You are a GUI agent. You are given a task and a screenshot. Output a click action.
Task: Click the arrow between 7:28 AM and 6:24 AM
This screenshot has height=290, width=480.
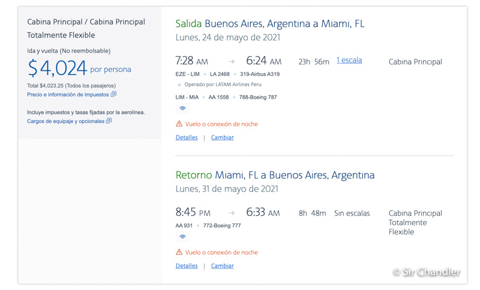(232, 62)
